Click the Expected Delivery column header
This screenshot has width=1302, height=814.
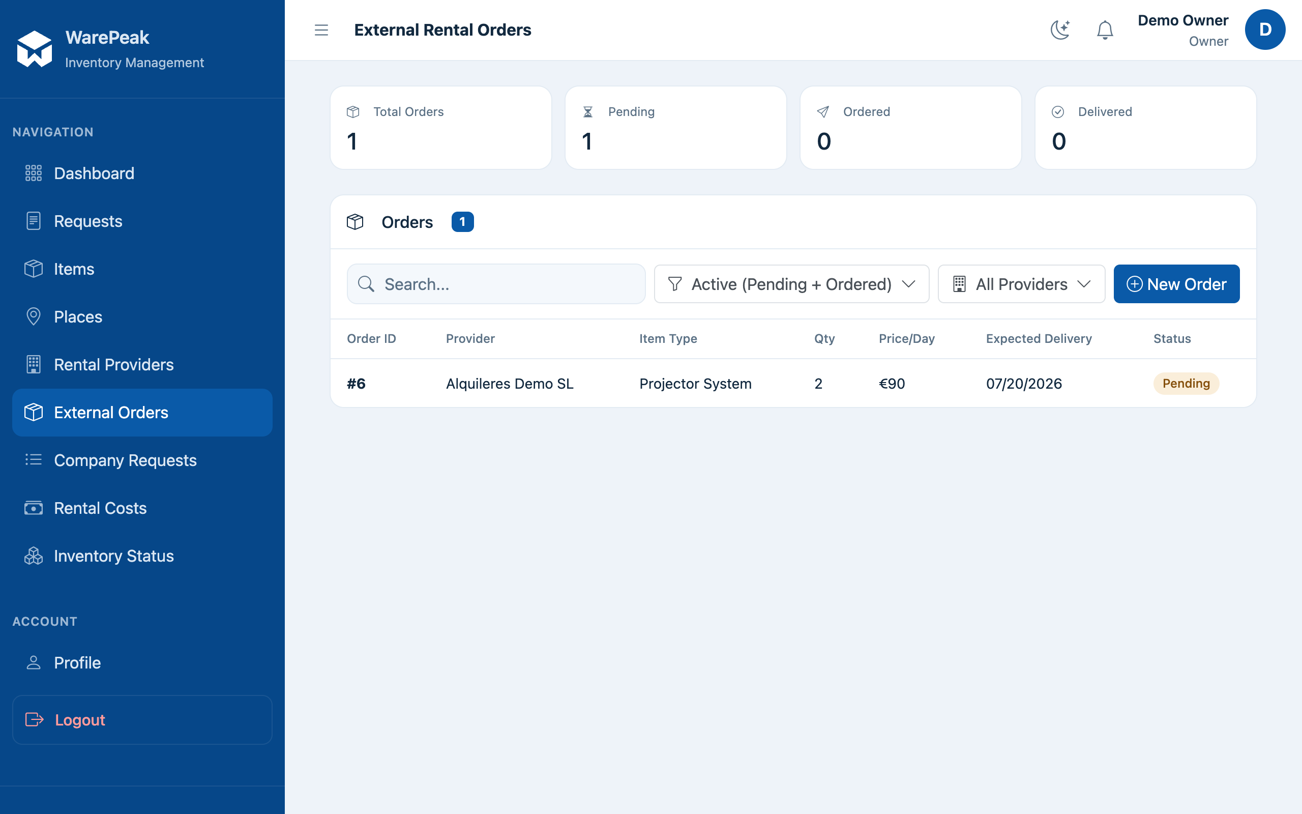coord(1039,339)
